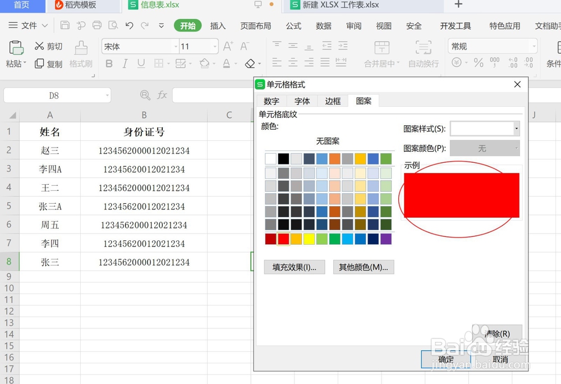This screenshot has height=384, width=561.
Task: Click the font color A icon
Action: (x=227, y=63)
